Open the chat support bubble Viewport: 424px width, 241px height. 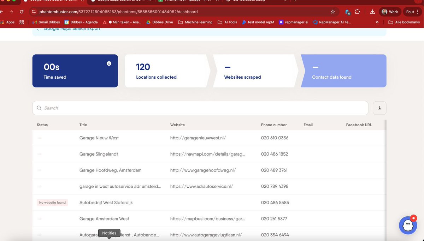tap(408, 225)
